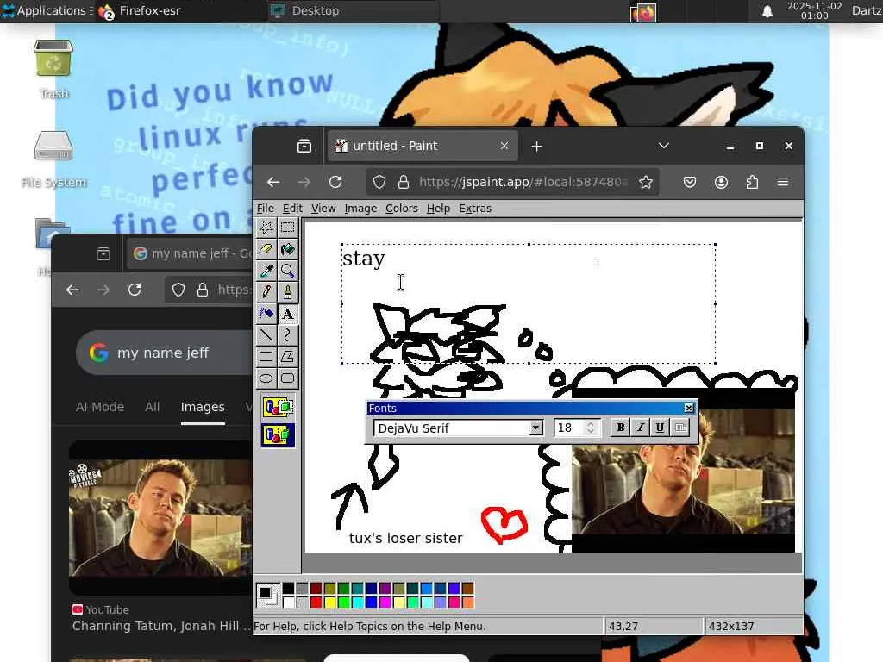Select the Text tool

(x=288, y=314)
